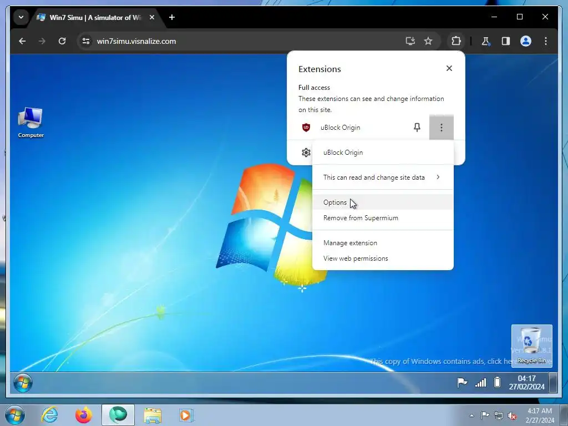Click simulator Show desktop strip

click(553, 383)
